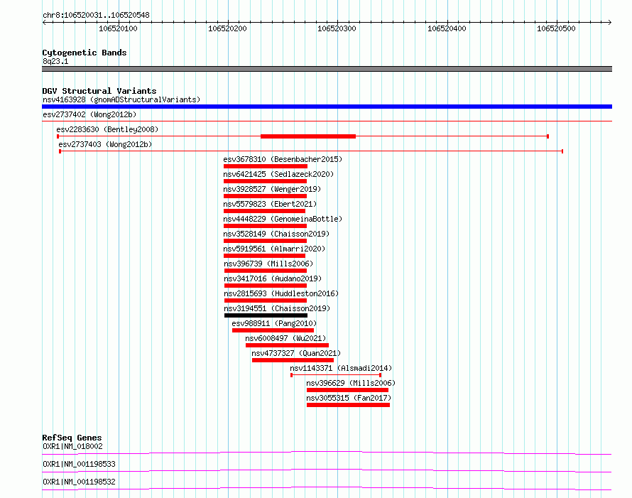This screenshot has height=498, width=632.
Task: Open nsv4448229 (GenomeinaBottle) variant label
Action: tap(283, 219)
